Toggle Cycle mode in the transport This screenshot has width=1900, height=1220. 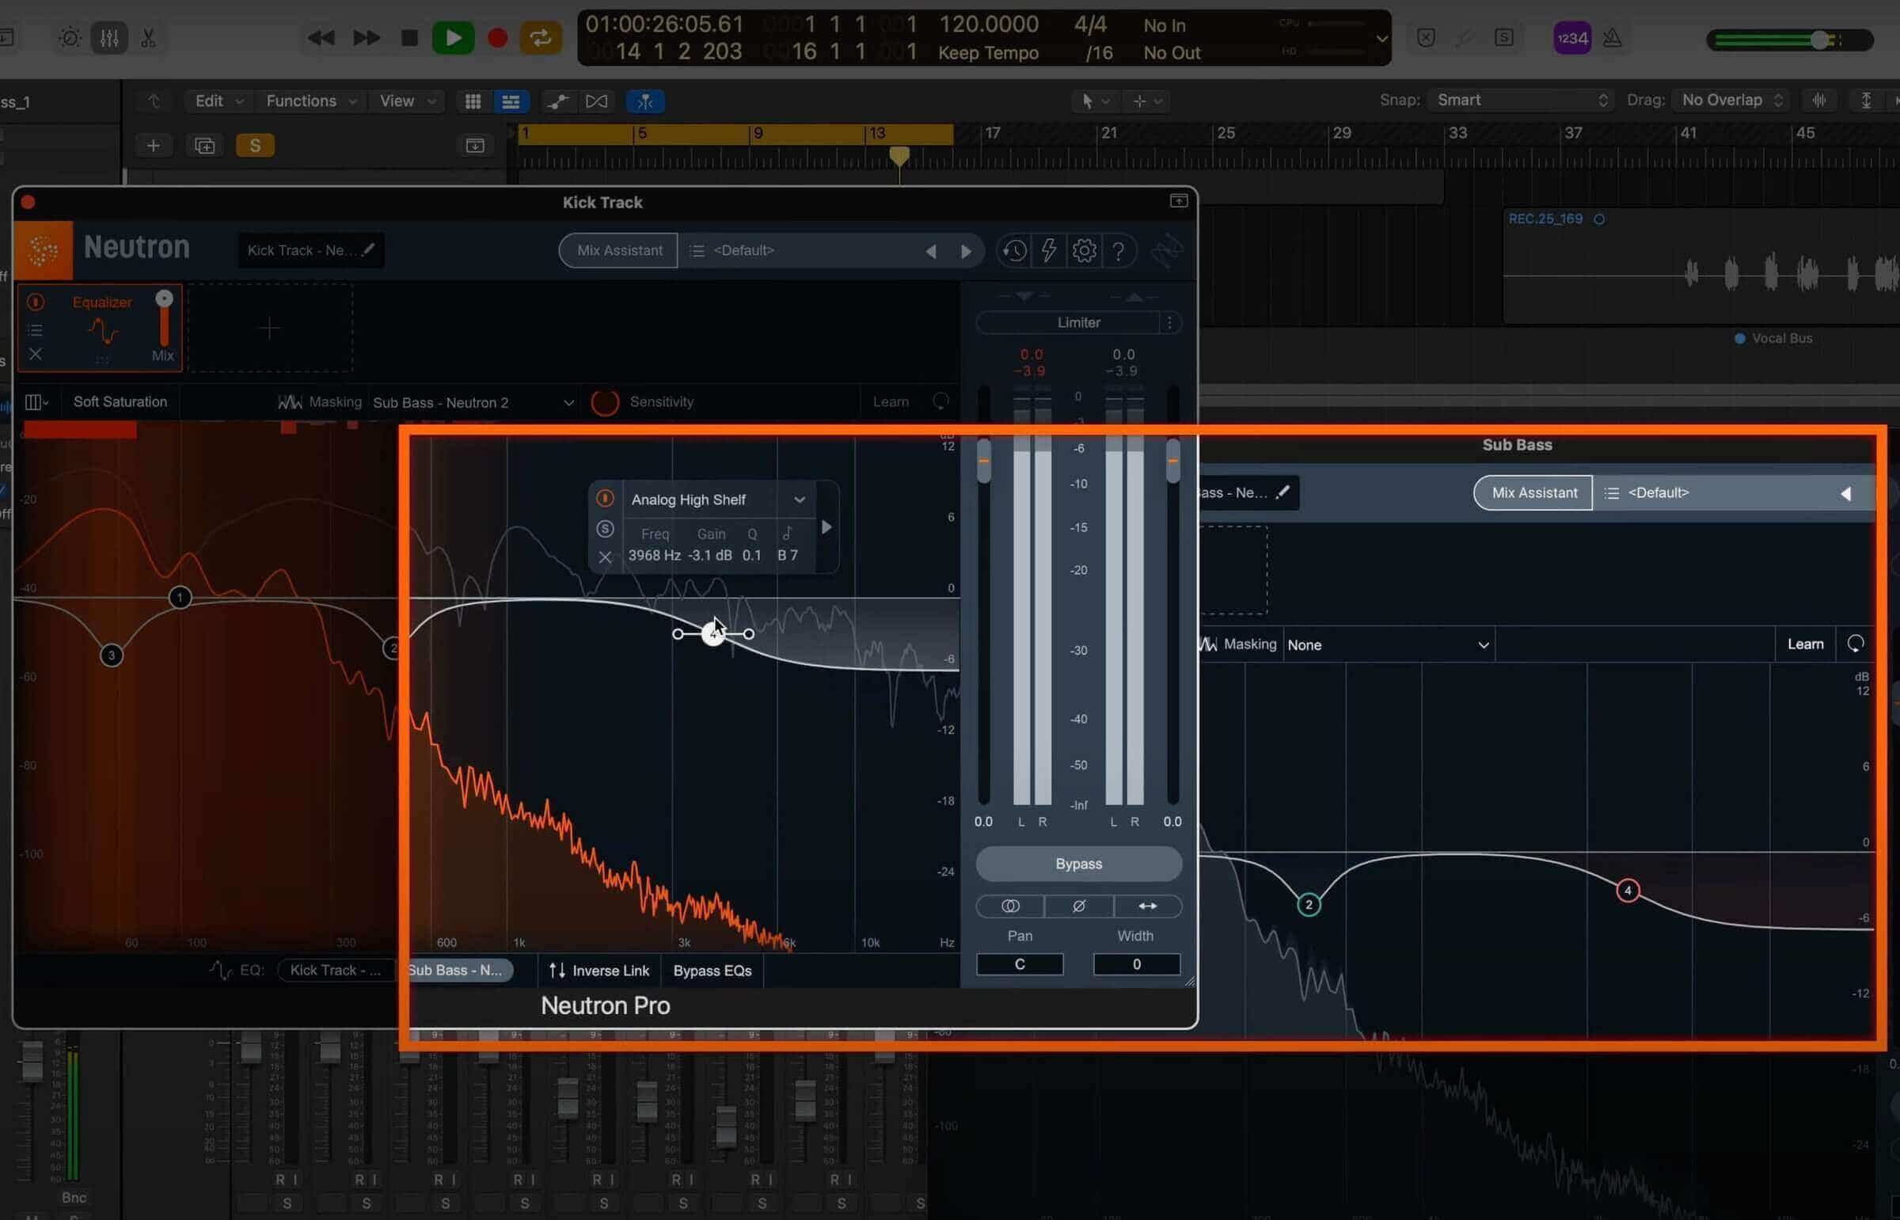click(540, 37)
